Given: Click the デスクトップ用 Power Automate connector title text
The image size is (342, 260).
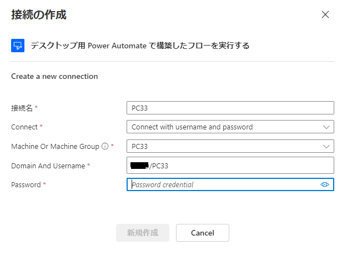Looking at the screenshot, I should click(140, 46).
